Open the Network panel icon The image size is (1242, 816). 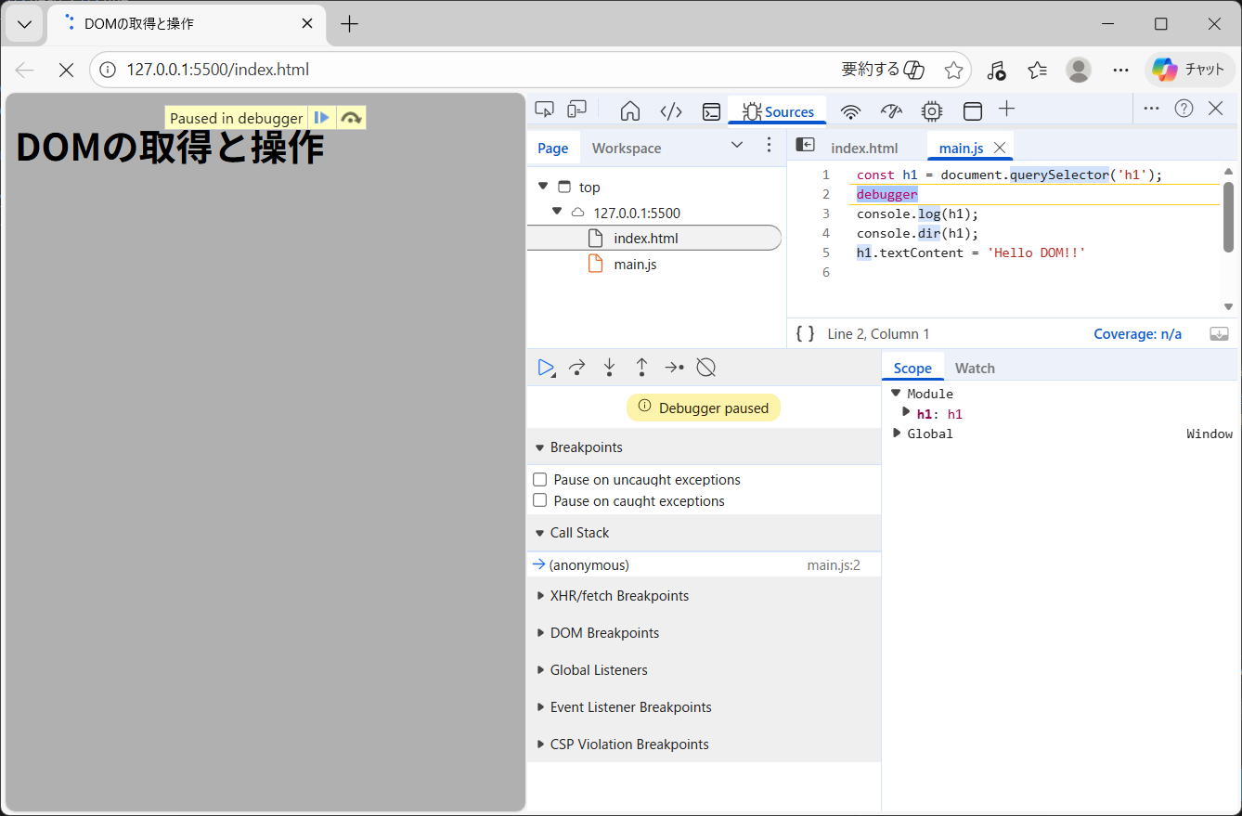point(850,111)
